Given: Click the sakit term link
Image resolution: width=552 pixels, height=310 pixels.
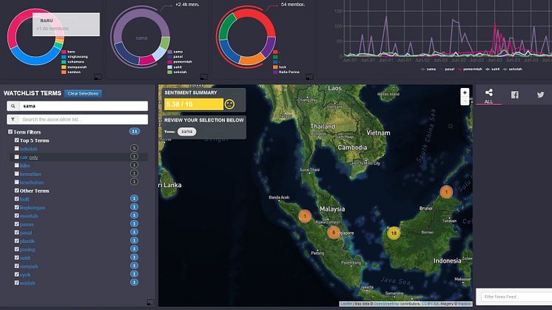Looking at the screenshot, I should click(25, 258).
